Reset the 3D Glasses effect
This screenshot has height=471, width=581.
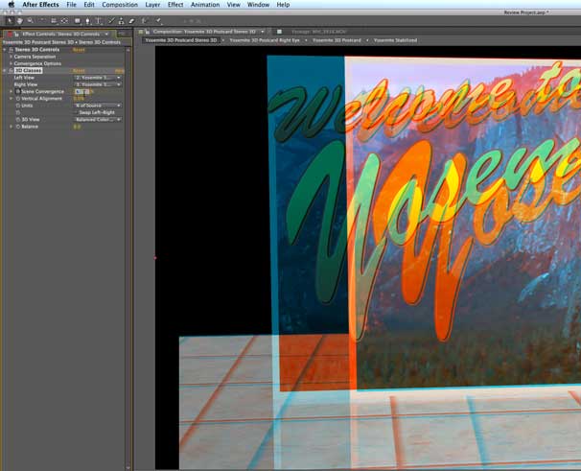pos(79,70)
